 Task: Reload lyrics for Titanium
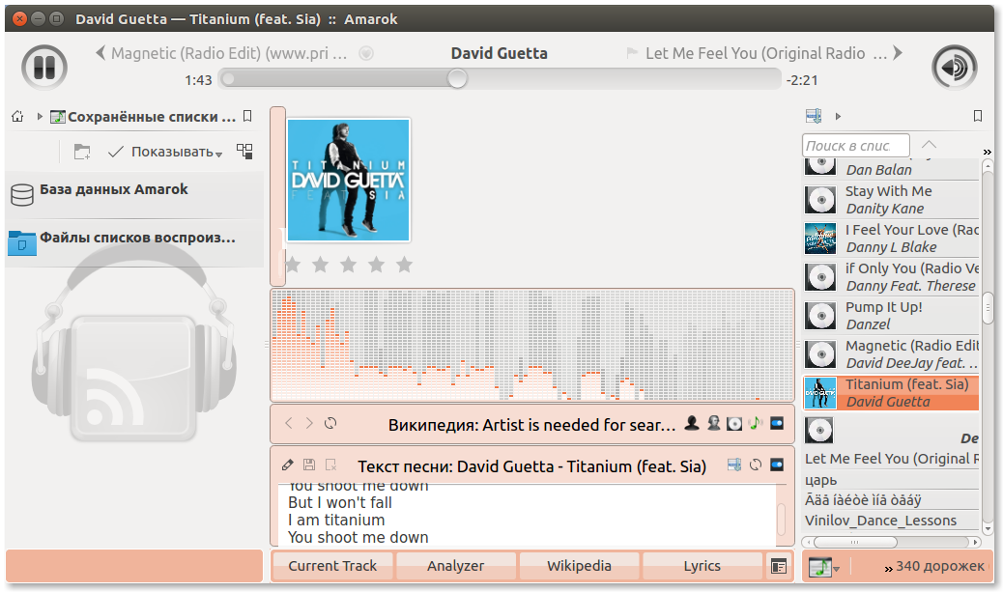click(x=756, y=465)
